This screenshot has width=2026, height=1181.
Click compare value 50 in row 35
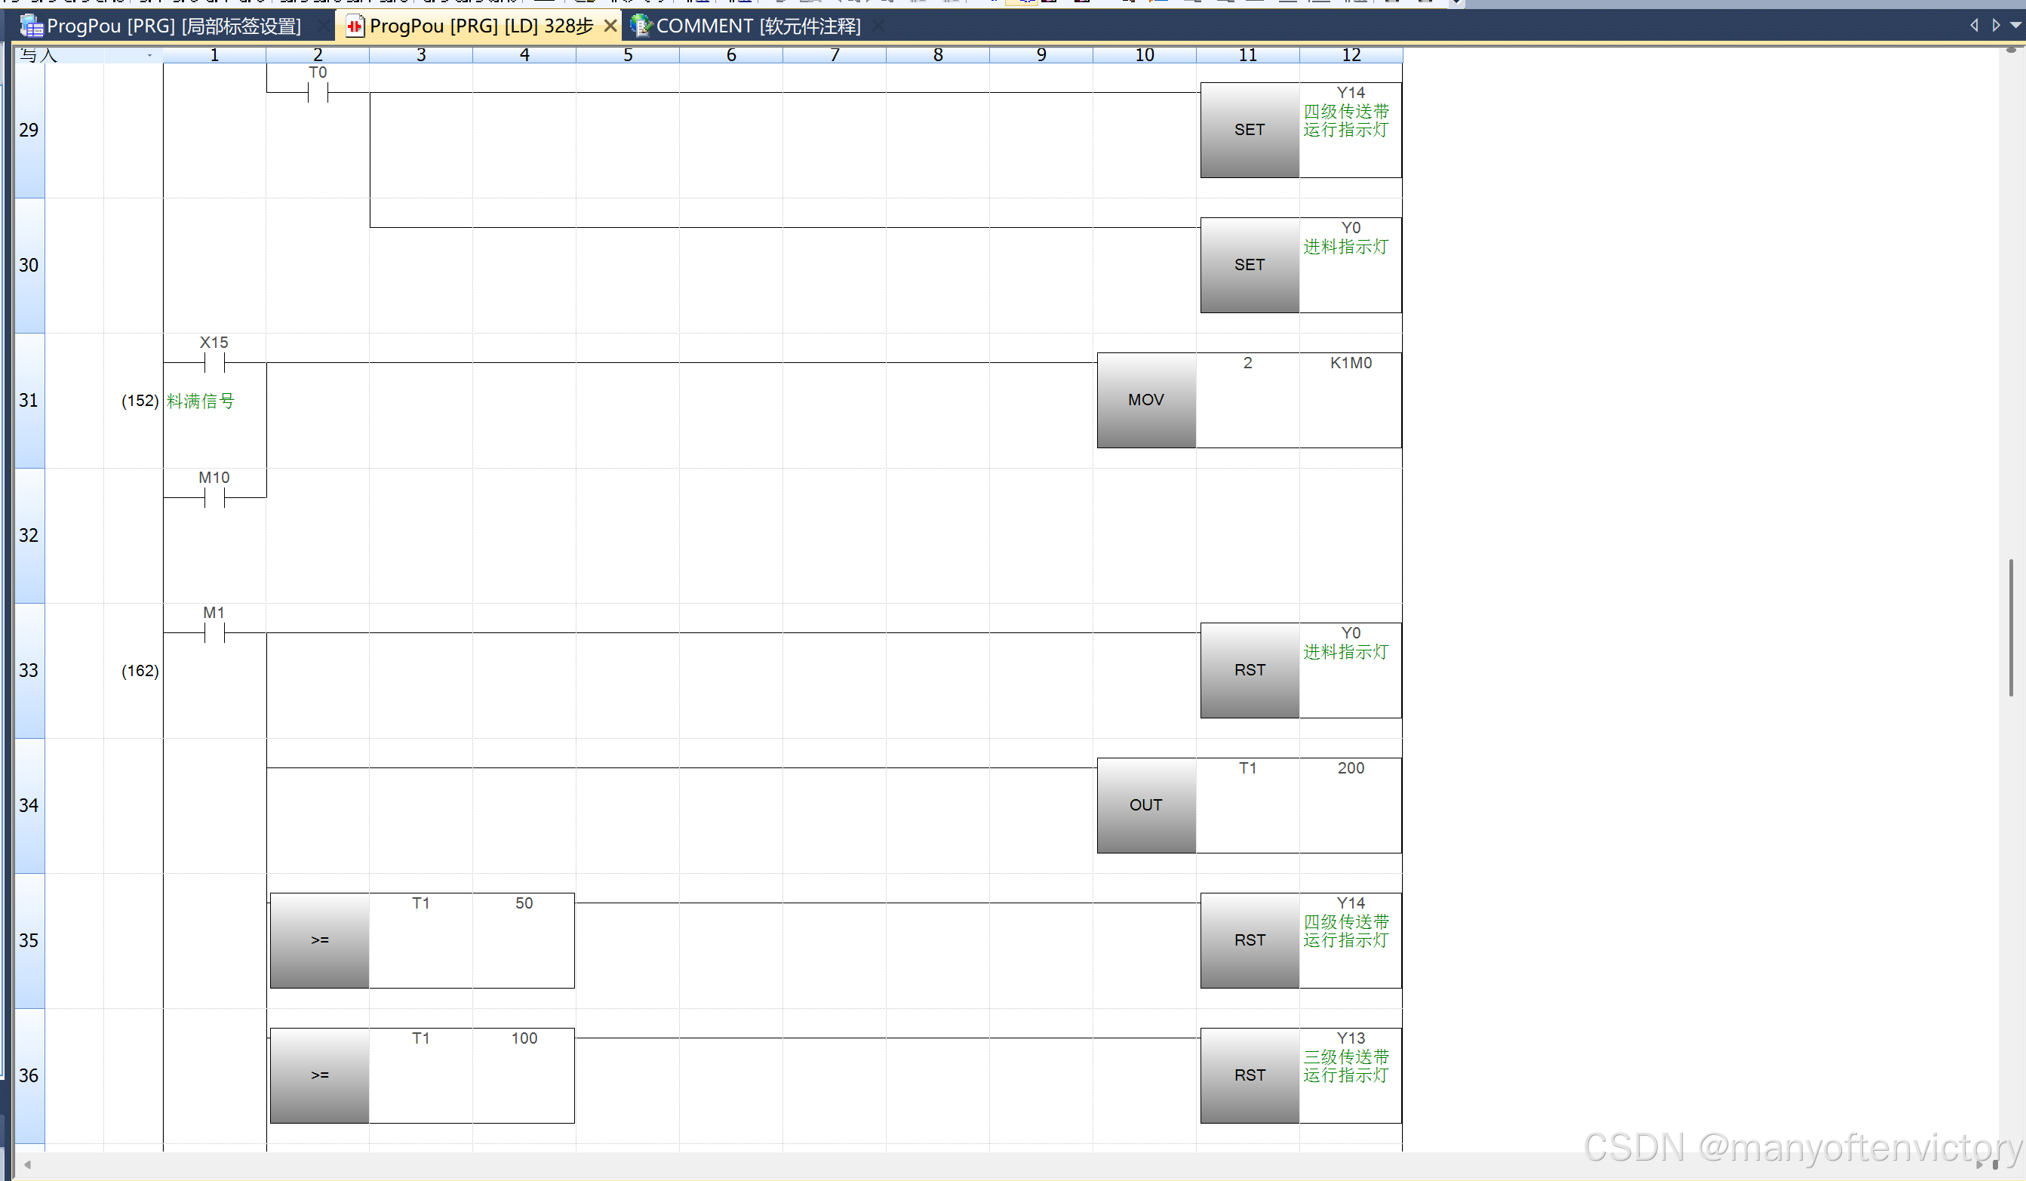pos(524,903)
